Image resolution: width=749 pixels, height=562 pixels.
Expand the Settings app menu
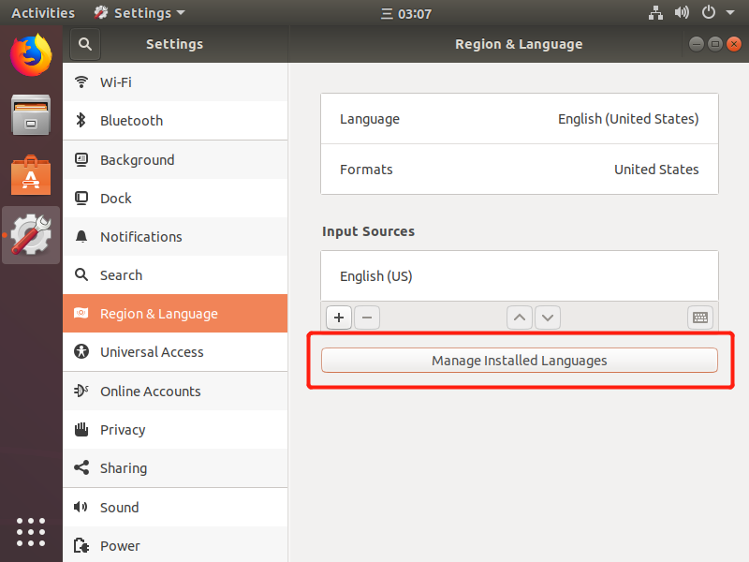point(140,13)
